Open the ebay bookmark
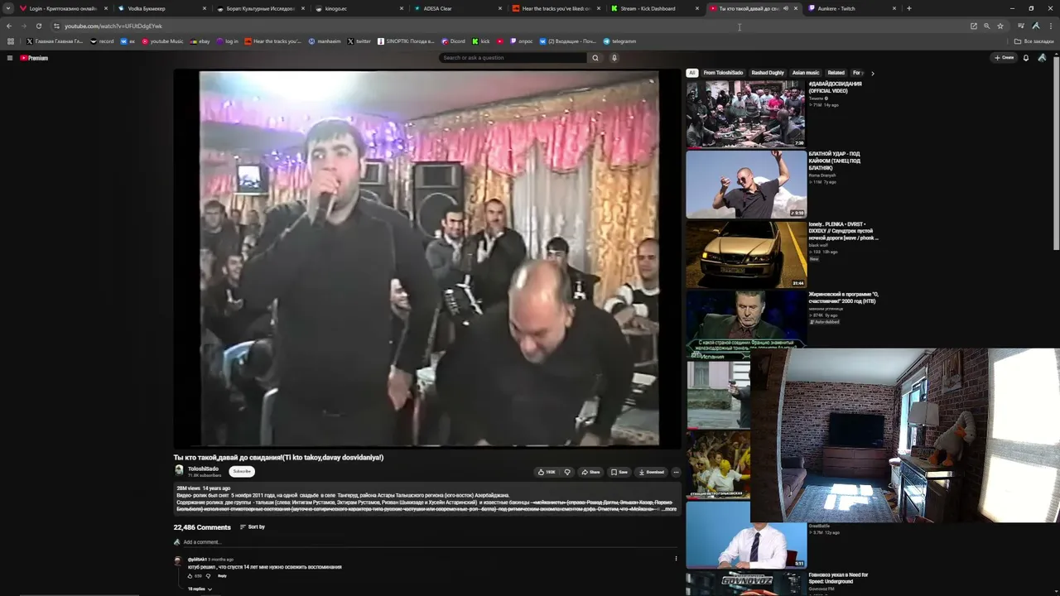The image size is (1060, 596). coord(200,41)
